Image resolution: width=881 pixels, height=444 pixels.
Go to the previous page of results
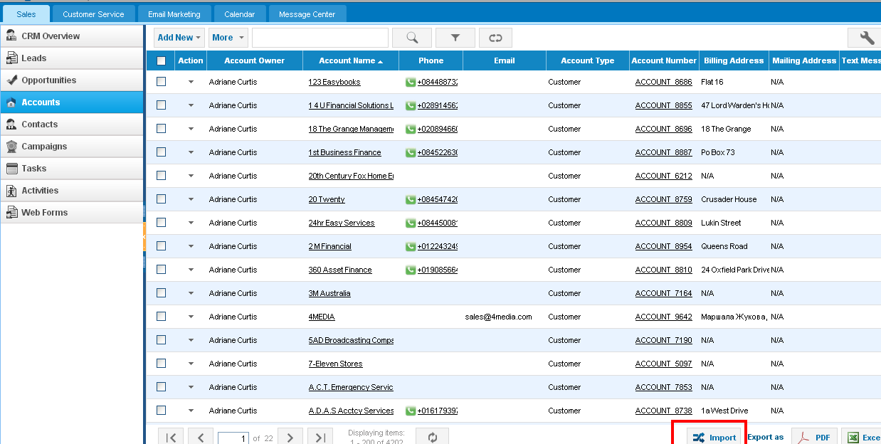point(201,438)
